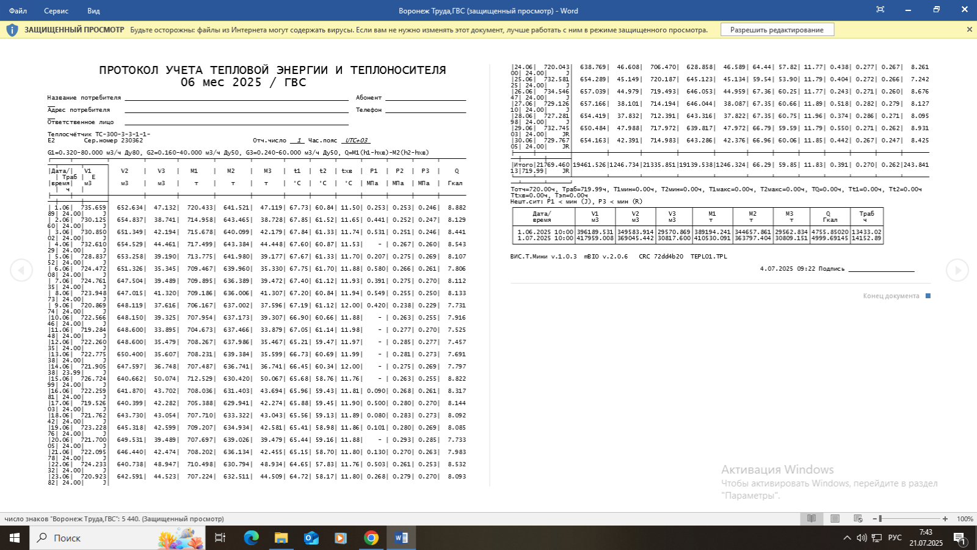The width and height of the screenshot is (977, 550).
Task: Open the Вид menu
Action: coord(93,10)
